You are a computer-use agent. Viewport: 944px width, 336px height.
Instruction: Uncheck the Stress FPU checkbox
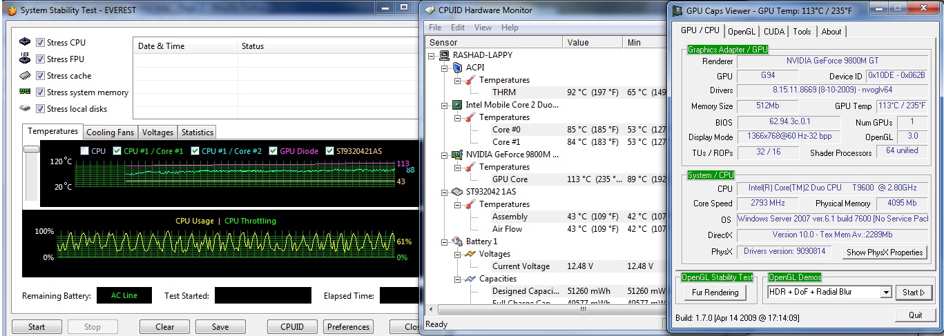(x=40, y=59)
